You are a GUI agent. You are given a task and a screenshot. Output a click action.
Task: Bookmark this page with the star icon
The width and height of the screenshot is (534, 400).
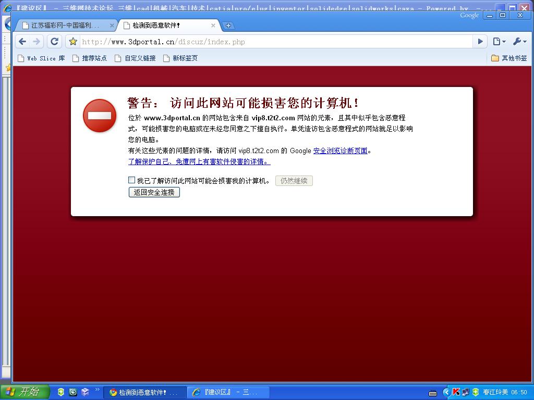click(73, 42)
